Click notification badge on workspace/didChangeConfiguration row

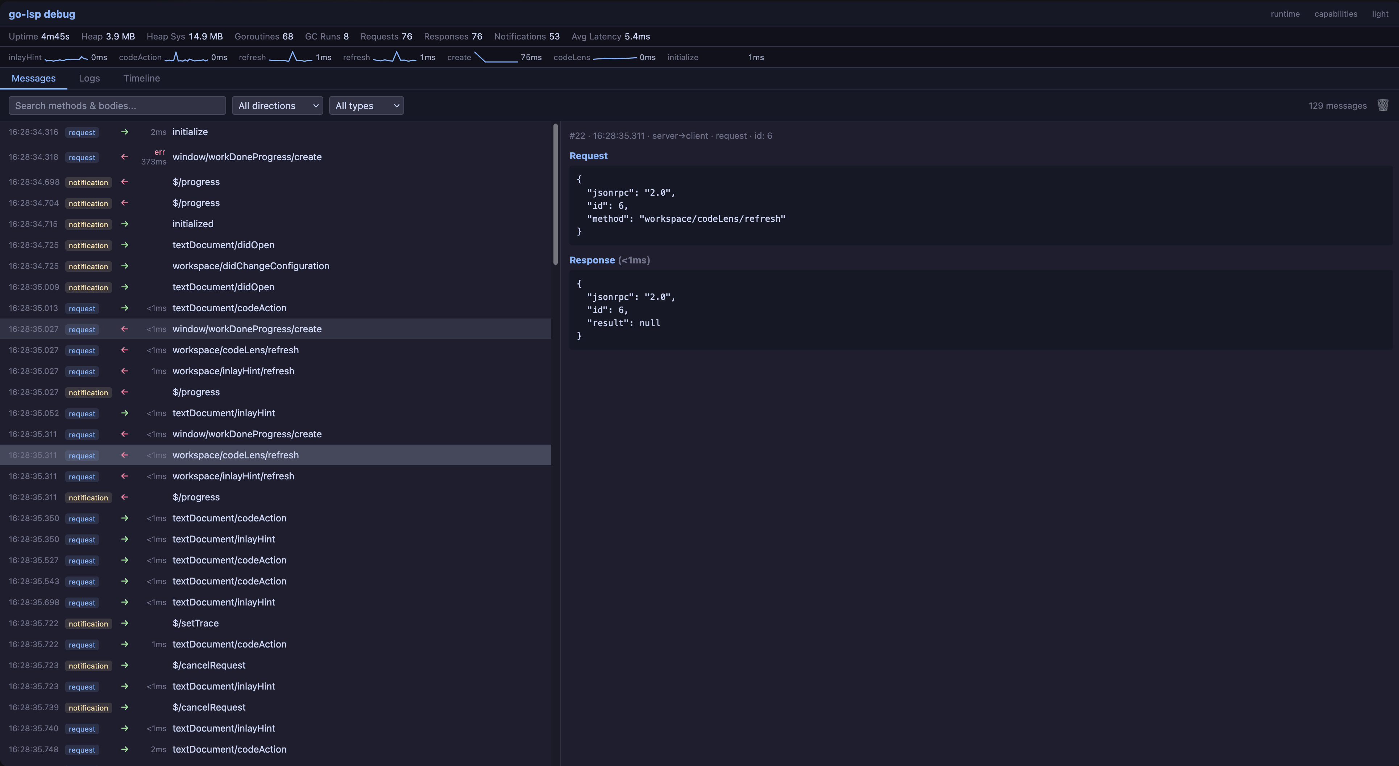(x=88, y=267)
